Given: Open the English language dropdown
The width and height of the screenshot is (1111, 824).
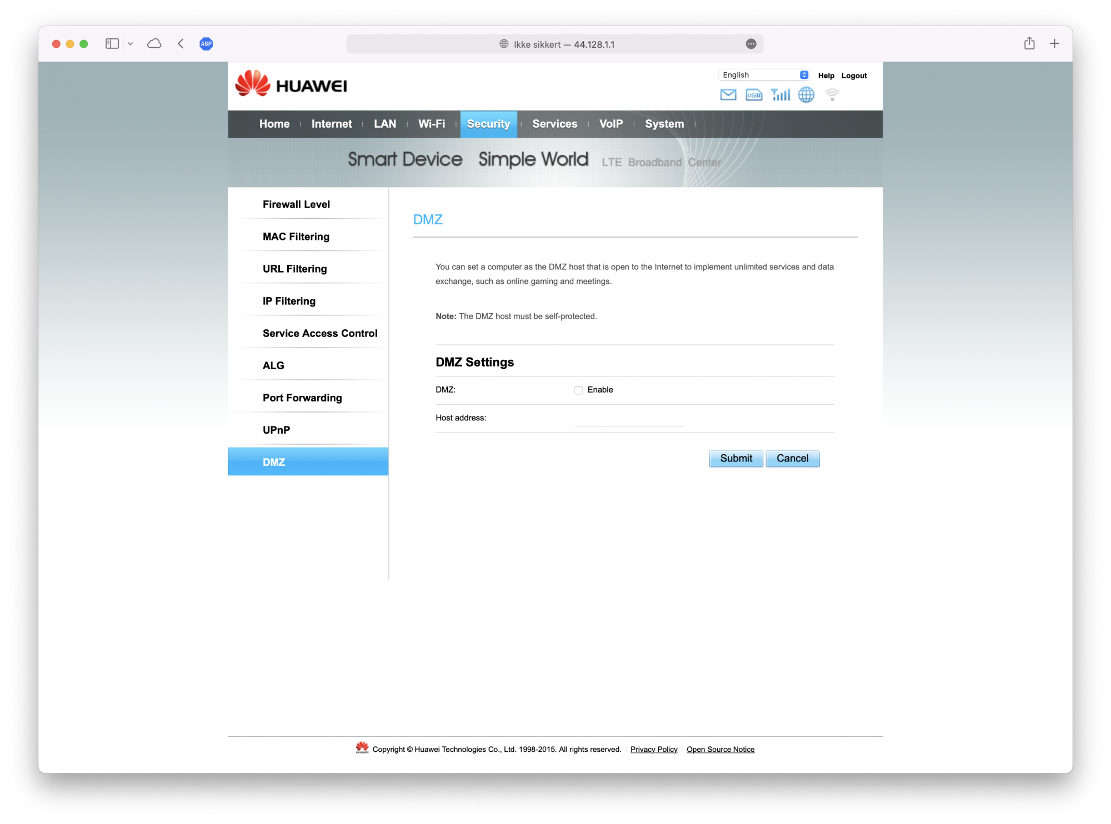Looking at the screenshot, I should coord(764,75).
